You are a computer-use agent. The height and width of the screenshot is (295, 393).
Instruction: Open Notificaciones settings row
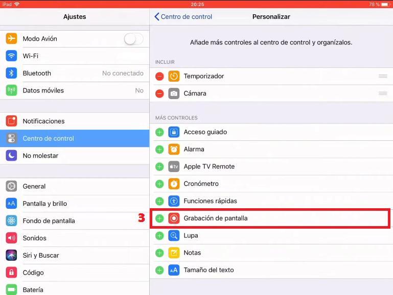[75, 121]
